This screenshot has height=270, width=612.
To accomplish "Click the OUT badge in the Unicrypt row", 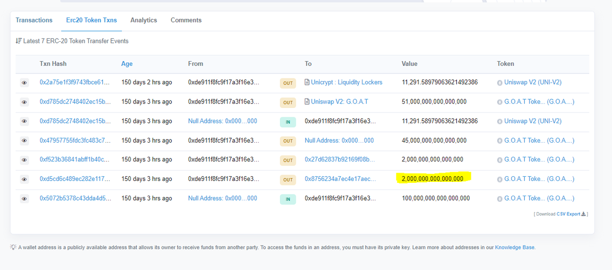I will point(288,83).
